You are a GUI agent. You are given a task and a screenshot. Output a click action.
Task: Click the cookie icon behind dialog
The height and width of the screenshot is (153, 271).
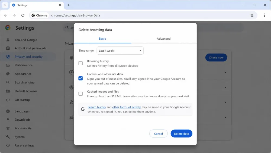(x=71, y=87)
